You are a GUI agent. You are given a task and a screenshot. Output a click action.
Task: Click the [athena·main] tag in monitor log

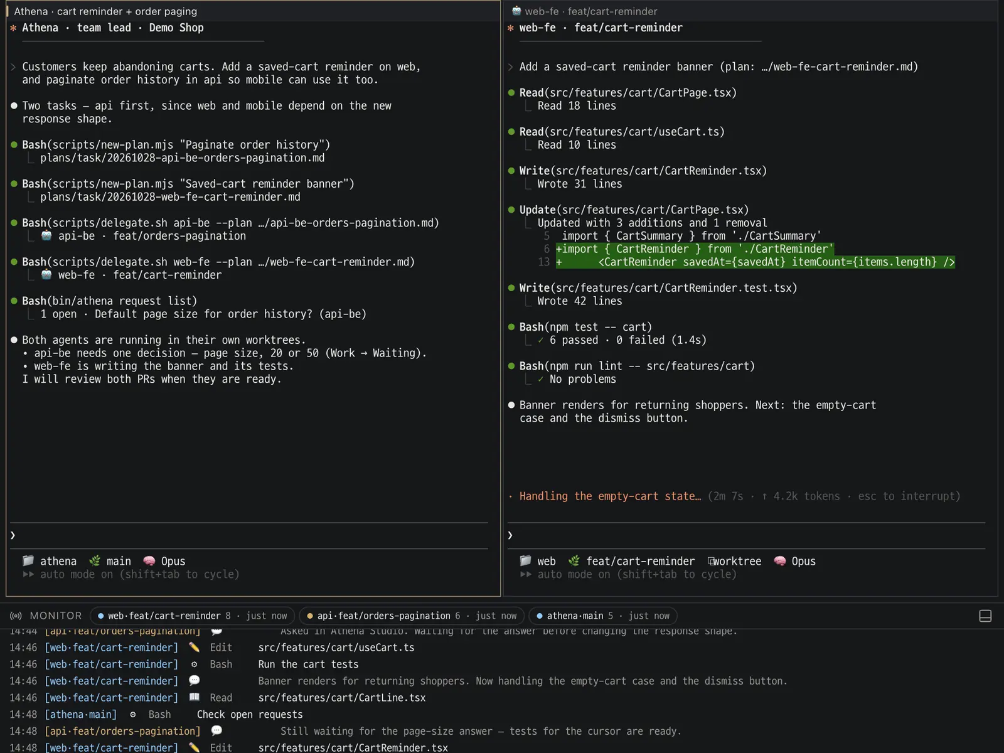(x=81, y=715)
